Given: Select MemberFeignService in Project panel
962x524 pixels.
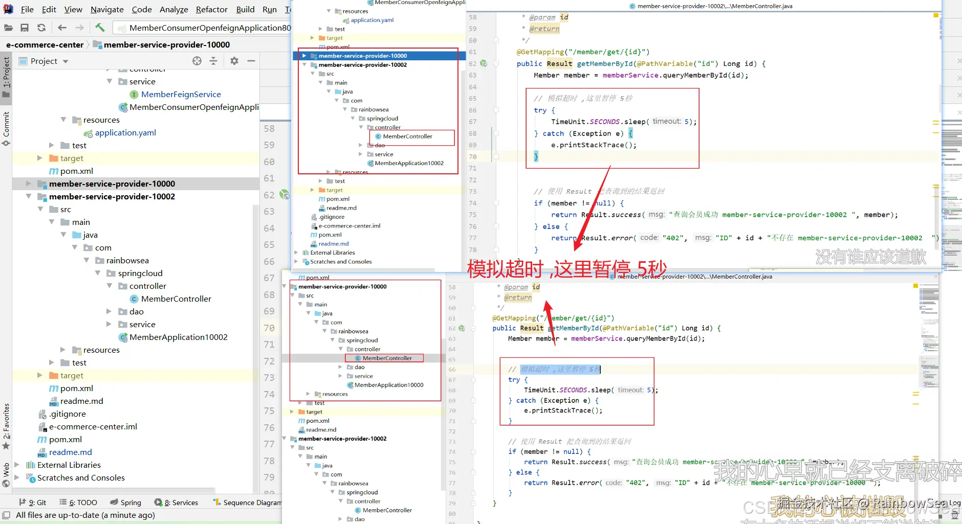Looking at the screenshot, I should click(181, 94).
